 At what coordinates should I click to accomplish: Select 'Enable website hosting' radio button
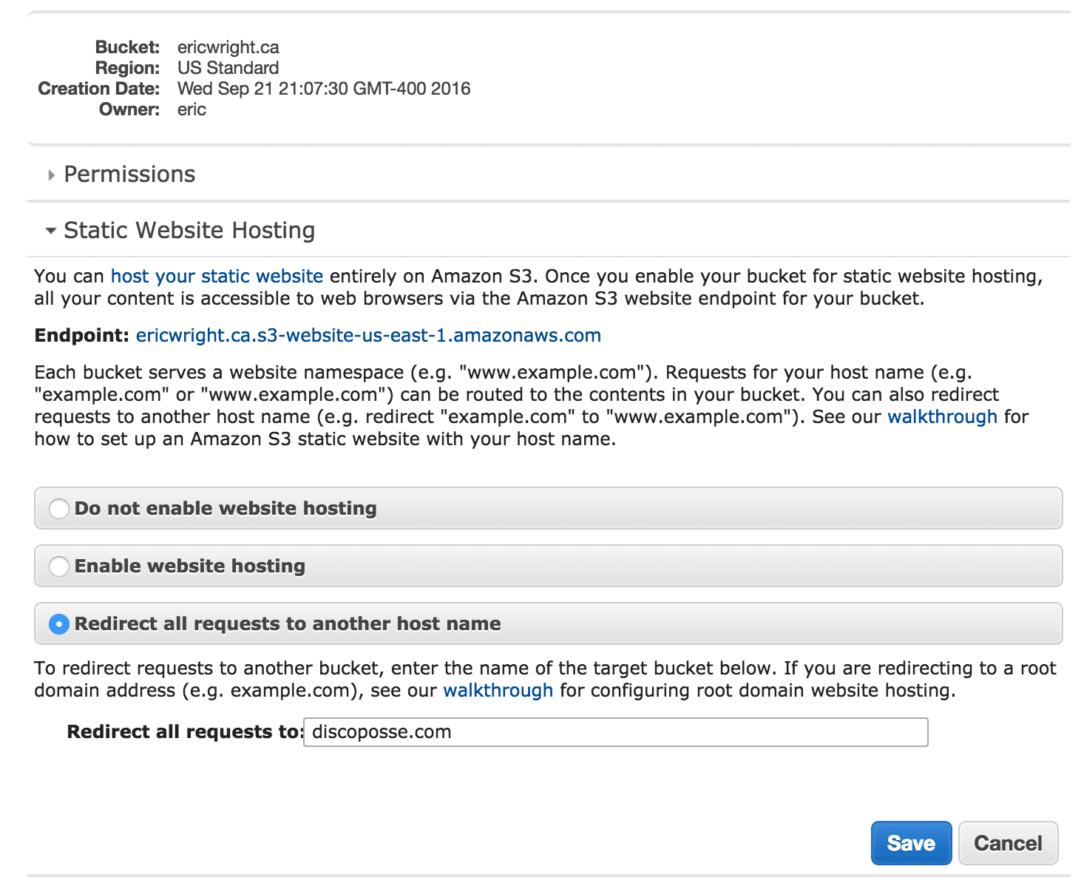59,567
